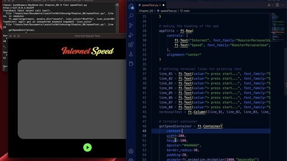Click the Run Python File button

269,5
